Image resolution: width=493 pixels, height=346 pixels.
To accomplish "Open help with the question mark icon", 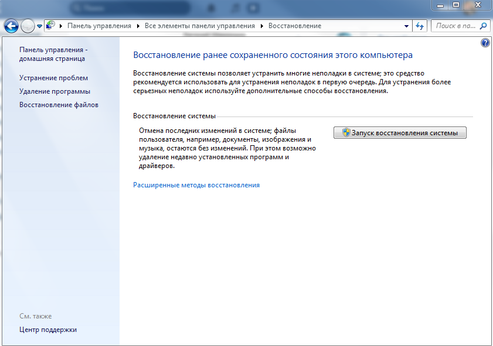I will [485, 43].
